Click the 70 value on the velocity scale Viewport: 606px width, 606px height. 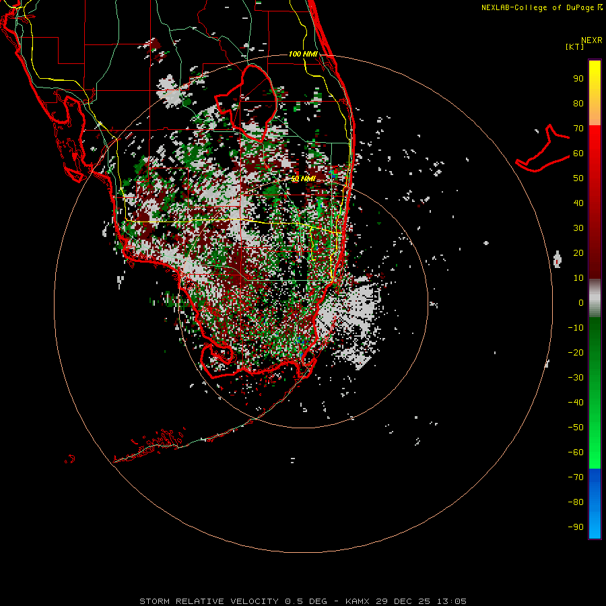pos(578,129)
